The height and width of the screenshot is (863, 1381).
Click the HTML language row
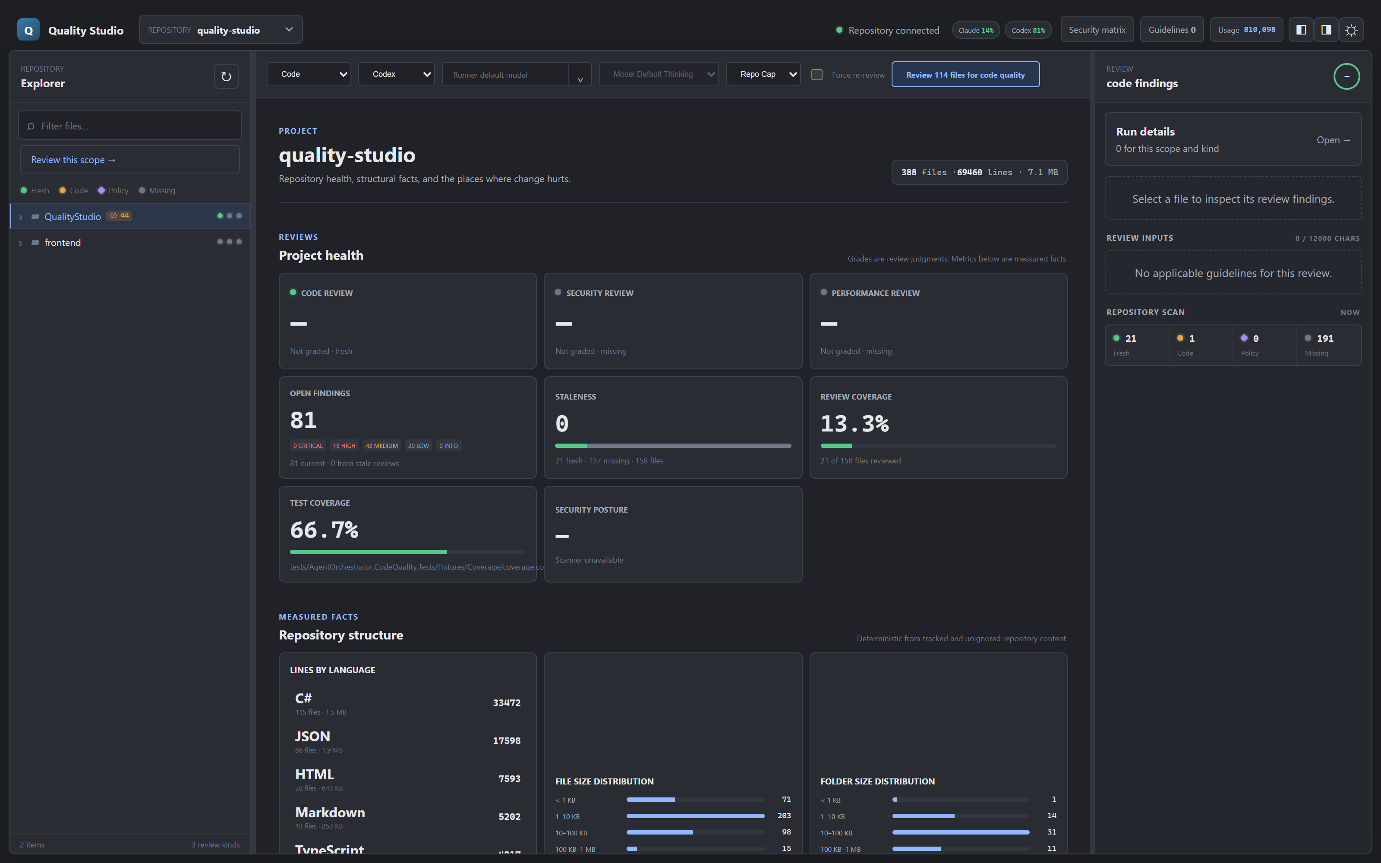407,780
